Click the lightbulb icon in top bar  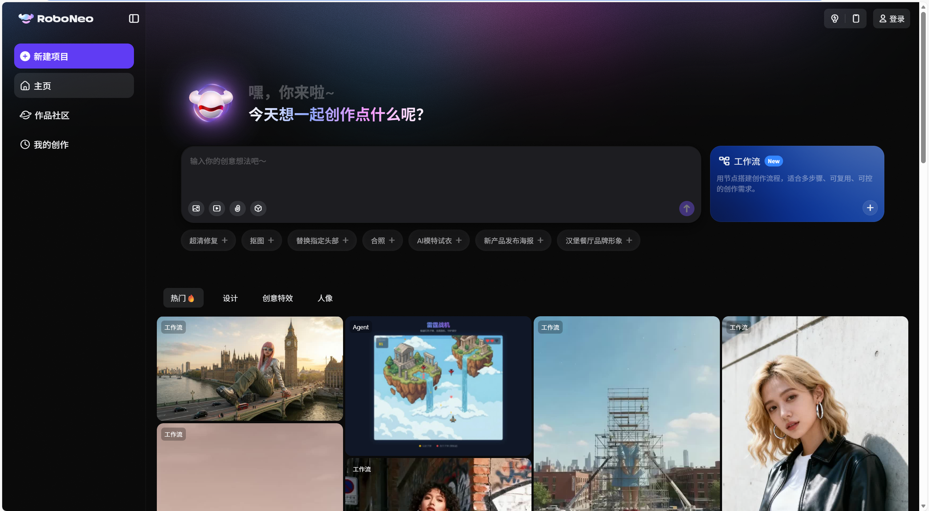pos(835,18)
